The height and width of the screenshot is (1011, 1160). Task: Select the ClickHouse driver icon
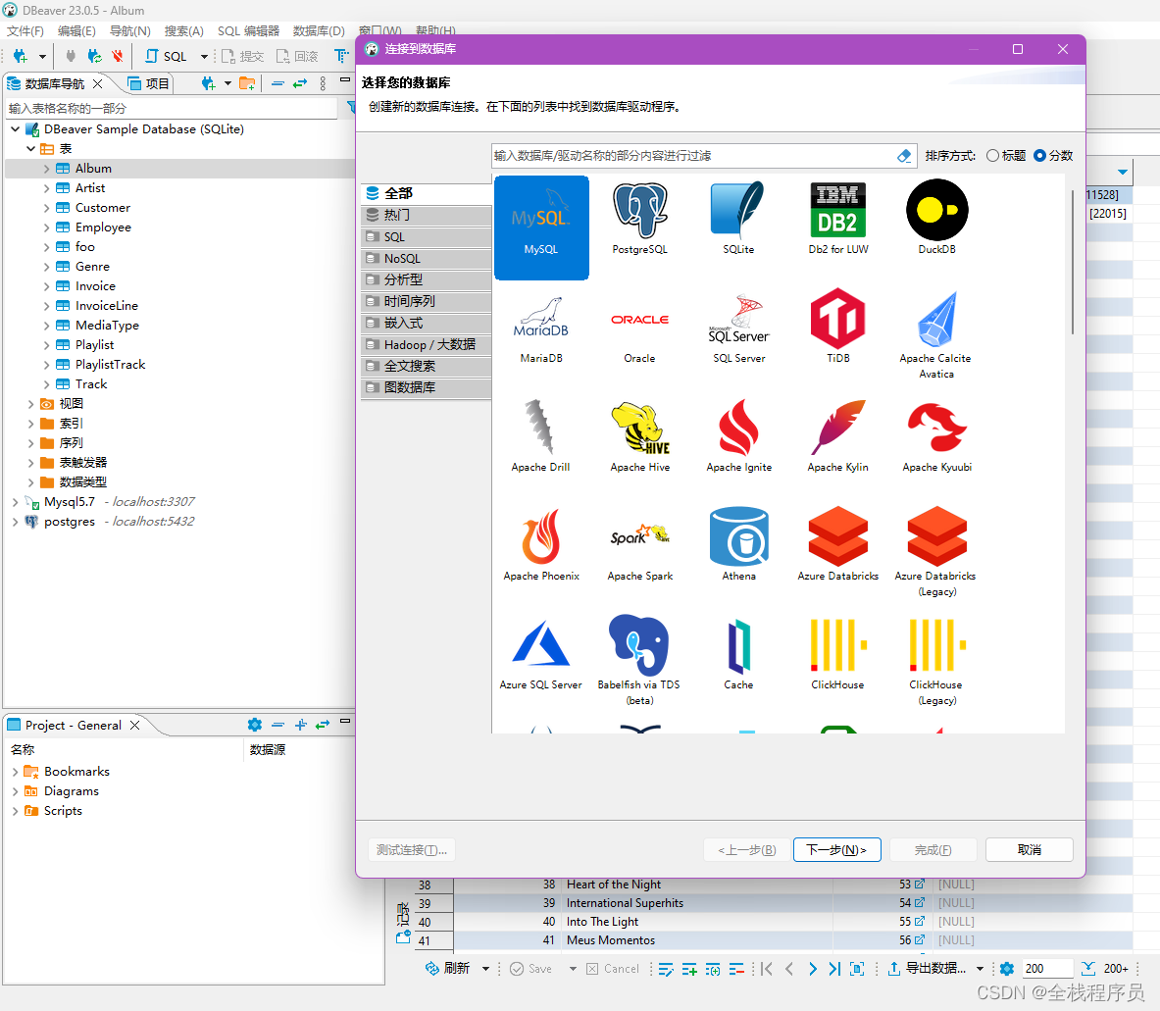coord(838,654)
